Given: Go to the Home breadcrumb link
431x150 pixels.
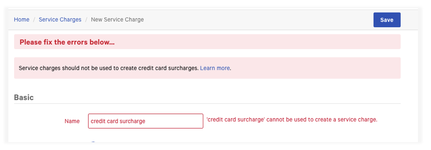Looking at the screenshot, I should [x=21, y=20].
